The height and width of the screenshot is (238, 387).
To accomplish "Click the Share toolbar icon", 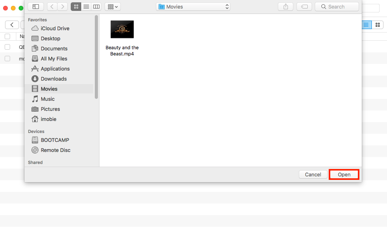I will point(286,7).
